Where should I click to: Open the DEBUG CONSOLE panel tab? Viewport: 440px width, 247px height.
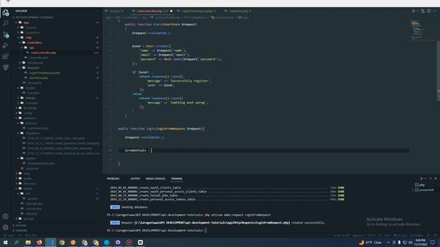pyautogui.click(x=155, y=178)
